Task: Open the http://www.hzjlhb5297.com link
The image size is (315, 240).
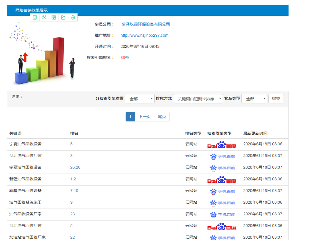Action: [144, 35]
